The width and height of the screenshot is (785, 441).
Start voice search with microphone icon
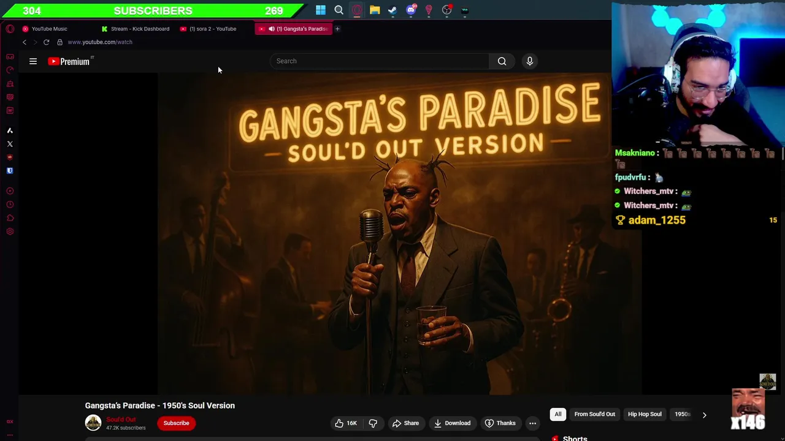pos(530,61)
